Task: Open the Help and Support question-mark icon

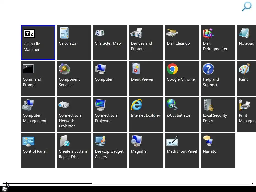Action: click(x=208, y=69)
